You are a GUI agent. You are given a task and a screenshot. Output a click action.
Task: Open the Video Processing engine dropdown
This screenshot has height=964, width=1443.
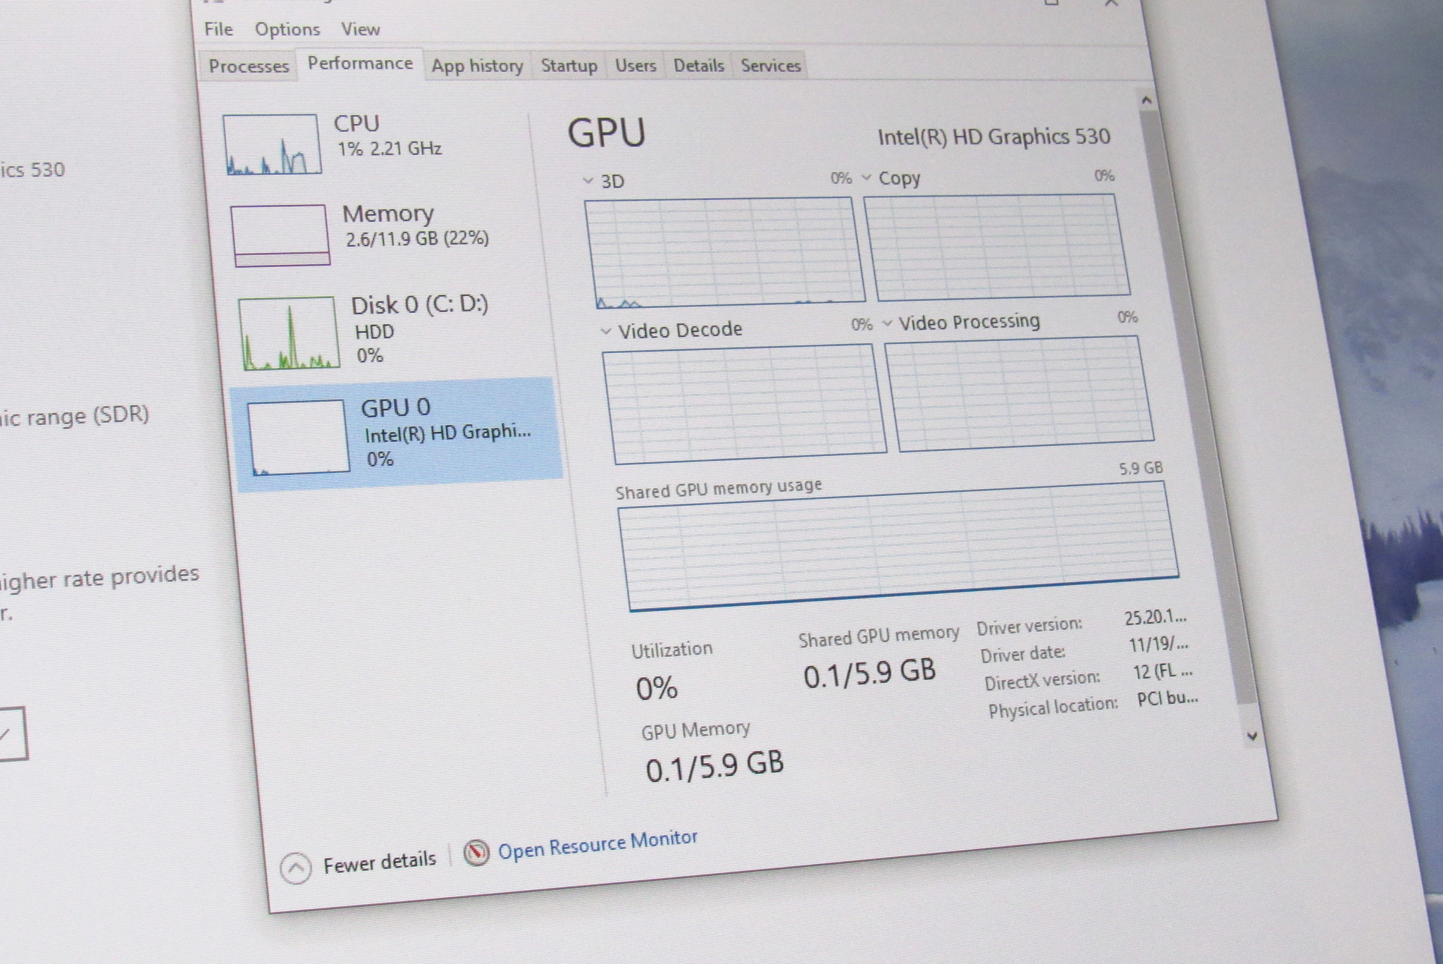tap(888, 323)
